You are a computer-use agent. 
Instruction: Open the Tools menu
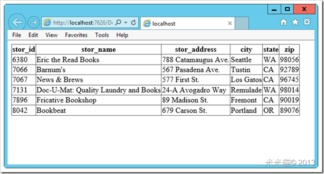pos(102,35)
